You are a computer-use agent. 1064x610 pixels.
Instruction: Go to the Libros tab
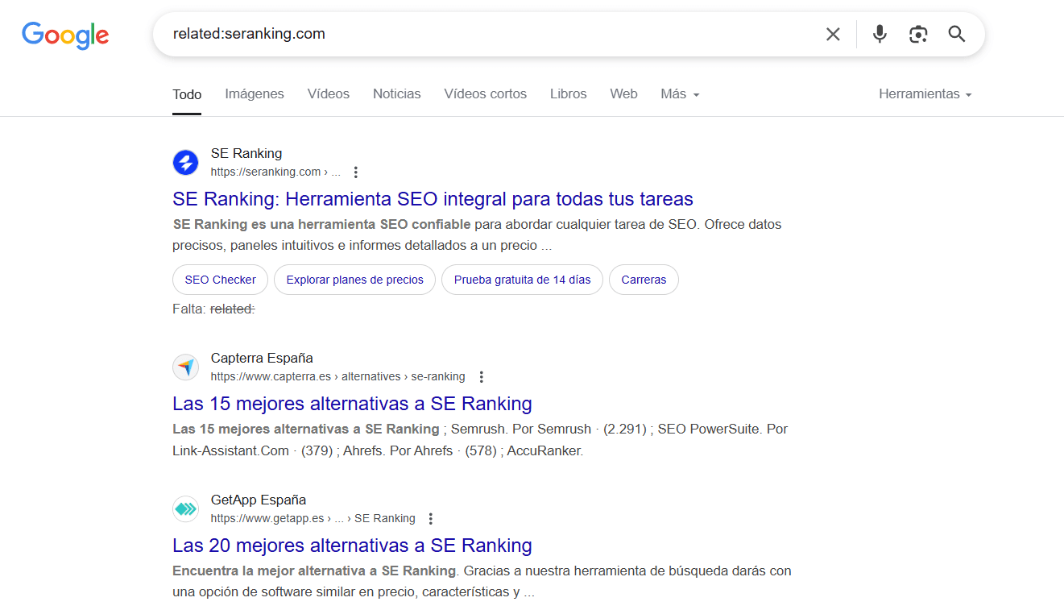click(569, 94)
